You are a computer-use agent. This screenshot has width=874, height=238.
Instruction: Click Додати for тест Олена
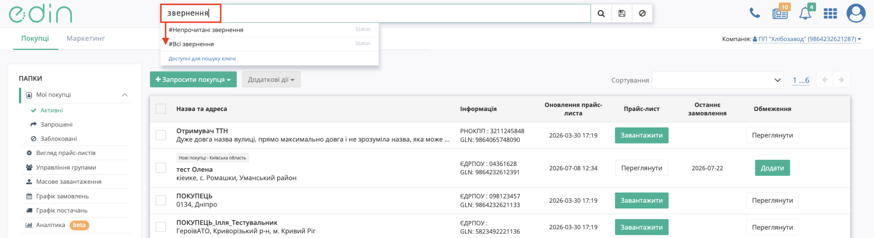[x=773, y=168]
